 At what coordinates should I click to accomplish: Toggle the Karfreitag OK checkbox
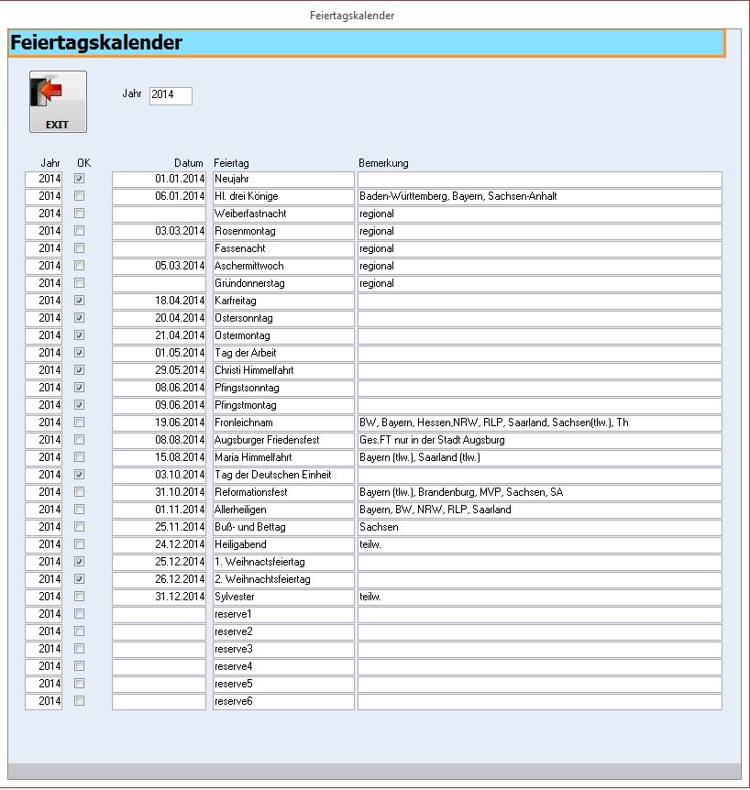(x=79, y=301)
